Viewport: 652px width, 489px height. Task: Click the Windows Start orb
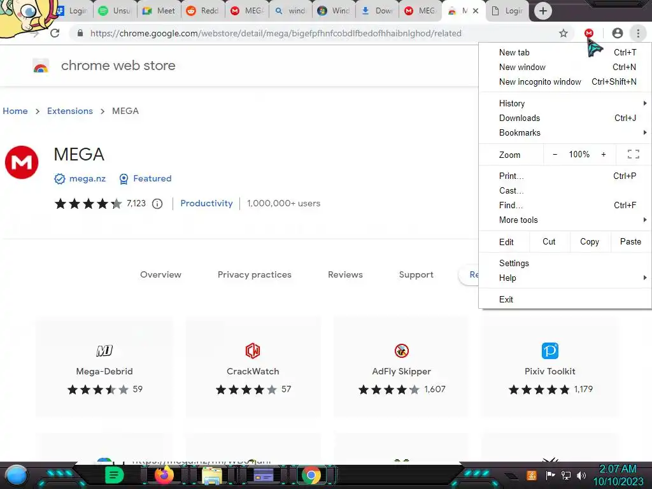[16, 475]
